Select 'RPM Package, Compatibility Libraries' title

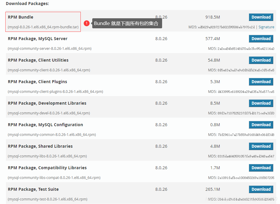pyautogui.click(x=47, y=168)
